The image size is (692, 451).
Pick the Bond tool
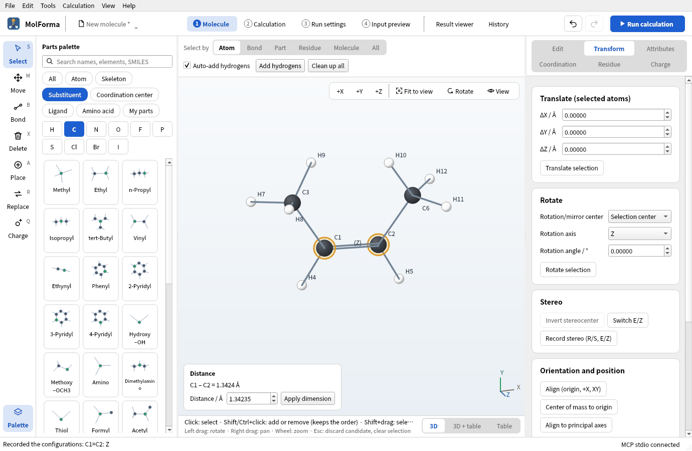(x=18, y=112)
